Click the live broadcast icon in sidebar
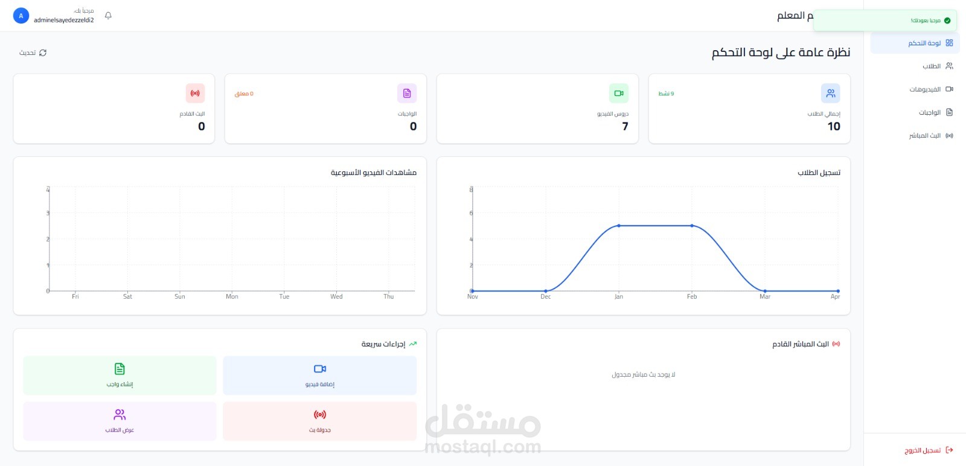This screenshot has width=966, height=466. coord(949,136)
